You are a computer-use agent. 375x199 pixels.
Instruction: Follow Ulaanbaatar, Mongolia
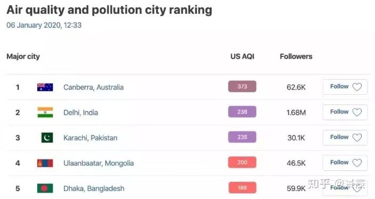(x=345, y=163)
